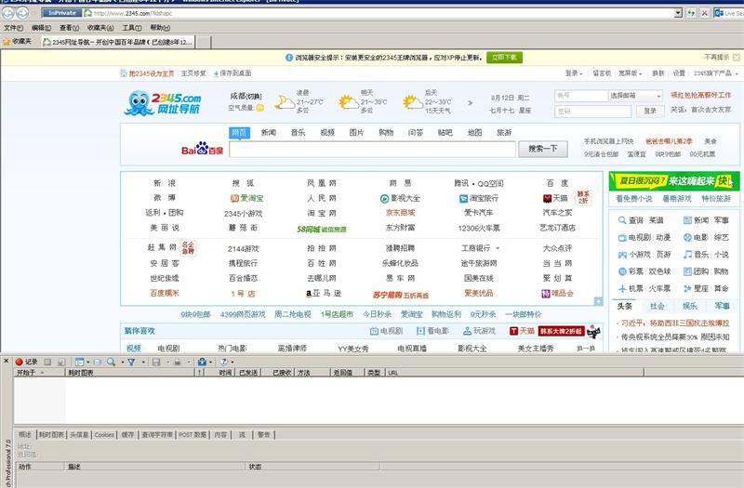Click the browser Forward arrow button

pyautogui.click(x=22, y=13)
